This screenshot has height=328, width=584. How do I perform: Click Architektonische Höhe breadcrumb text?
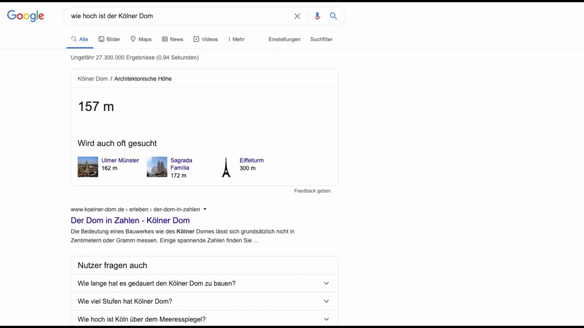pyautogui.click(x=143, y=79)
